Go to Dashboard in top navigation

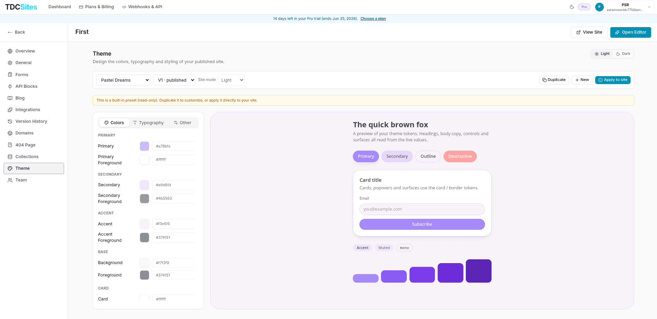click(60, 7)
